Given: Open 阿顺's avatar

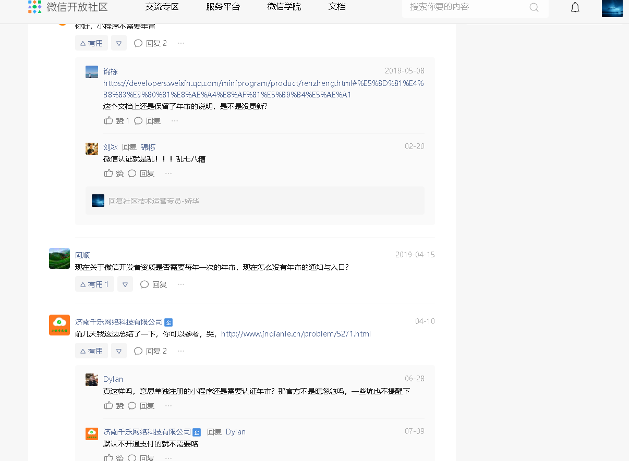Looking at the screenshot, I should [x=59, y=258].
